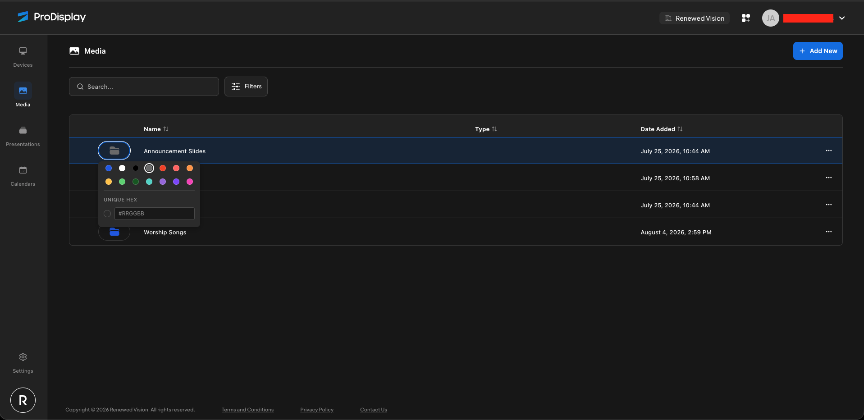Open more options for the 10:58 AM row

tap(829, 178)
